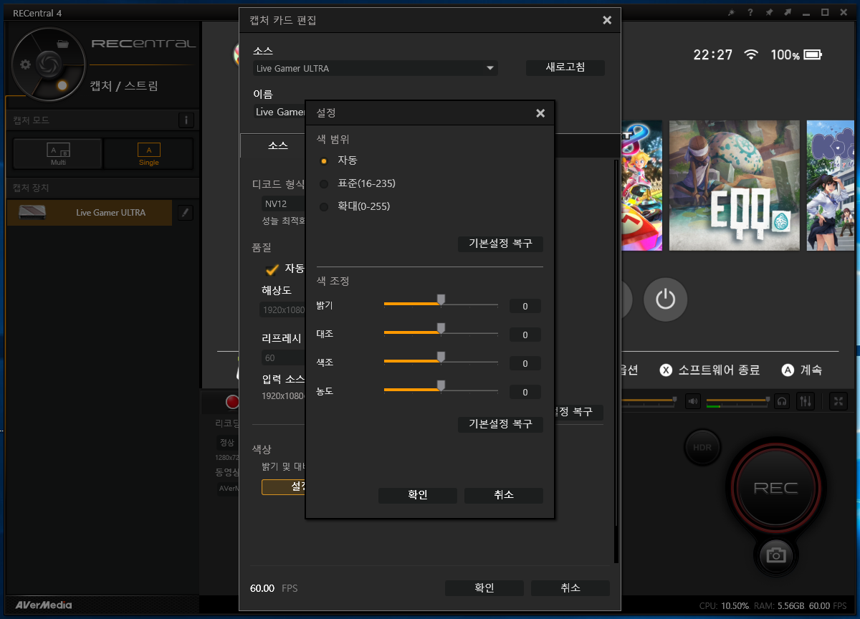This screenshot has height=619, width=860.
Task: Adjust the headphone volume slider
Action: tap(738, 400)
